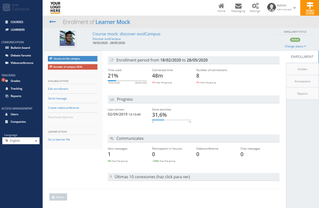Open the Language selector set to English
319x208 pixels.
[21, 141]
